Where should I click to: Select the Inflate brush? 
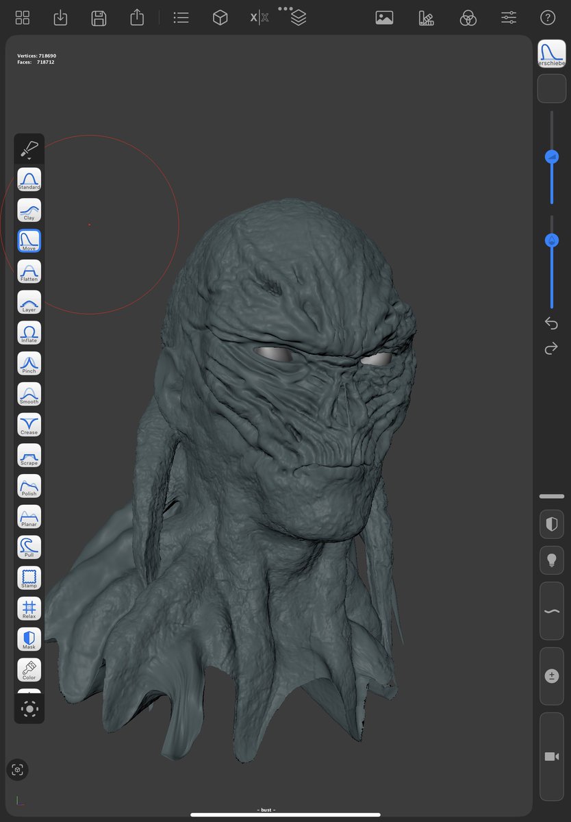point(29,333)
